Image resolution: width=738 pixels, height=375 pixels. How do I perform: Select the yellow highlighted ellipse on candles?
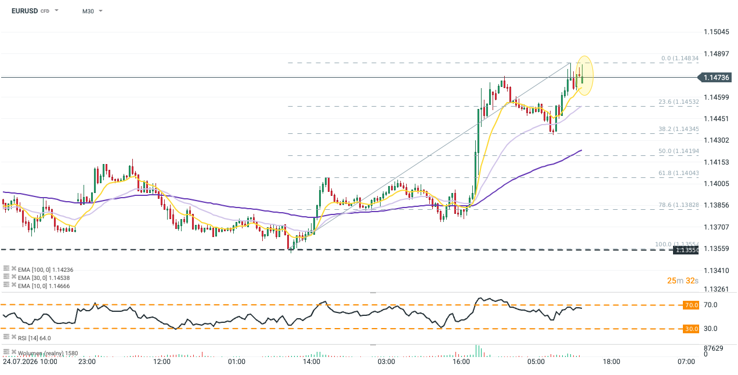pyautogui.click(x=585, y=75)
